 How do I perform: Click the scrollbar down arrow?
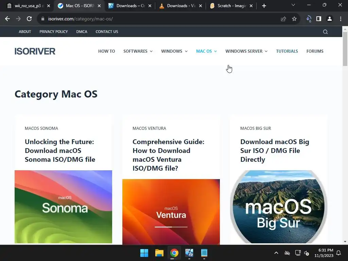pos(345,242)
